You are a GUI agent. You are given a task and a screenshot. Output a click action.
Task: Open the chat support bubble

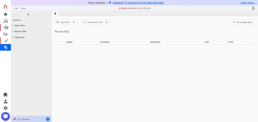6,116
